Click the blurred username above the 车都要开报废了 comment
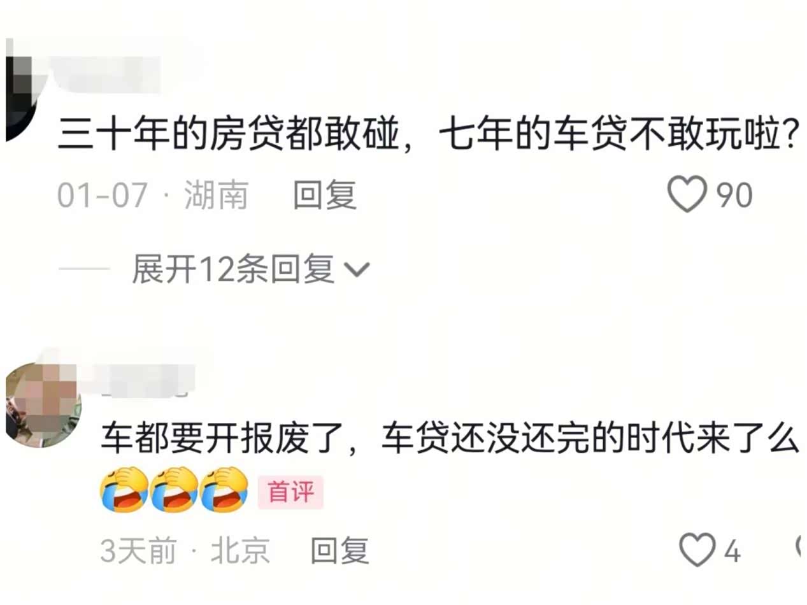 [148, 381]
